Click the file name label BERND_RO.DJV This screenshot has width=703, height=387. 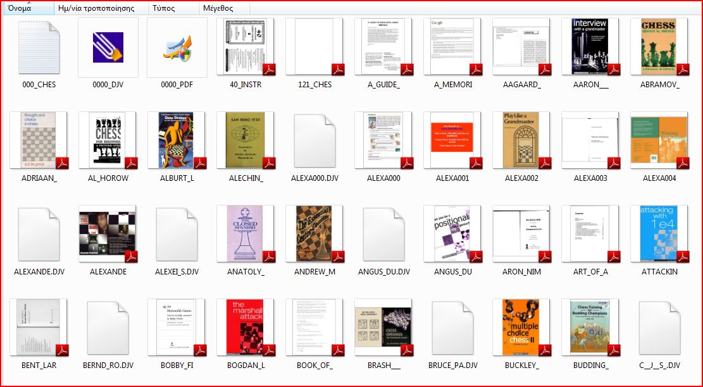(x=108, y=365)
